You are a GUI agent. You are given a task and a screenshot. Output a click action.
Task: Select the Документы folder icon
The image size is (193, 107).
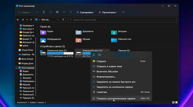click(79, 32)
